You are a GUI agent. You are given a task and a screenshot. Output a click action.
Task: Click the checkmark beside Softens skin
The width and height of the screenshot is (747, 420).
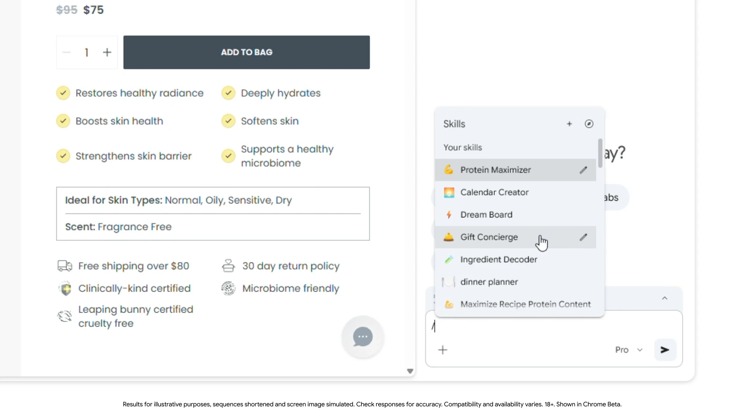click(228, 121)
